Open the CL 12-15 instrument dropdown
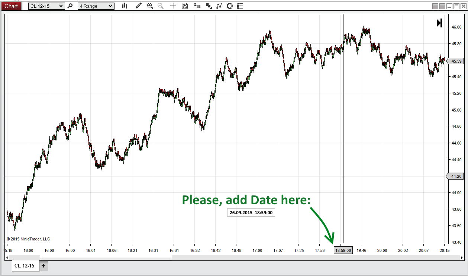The height and width of the screenshot is (276, 468). click(46, 6)
